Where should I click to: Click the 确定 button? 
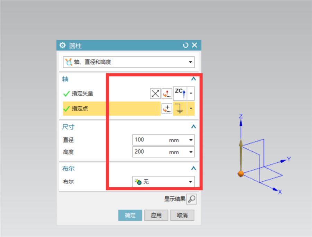(130, 215)
